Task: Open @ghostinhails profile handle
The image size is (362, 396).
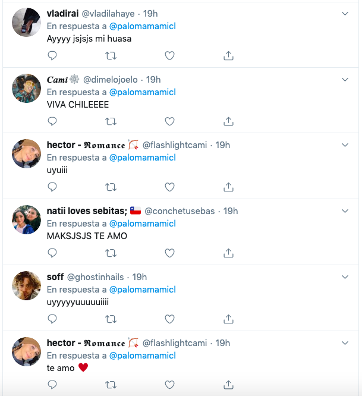Action: coord(96,277)
